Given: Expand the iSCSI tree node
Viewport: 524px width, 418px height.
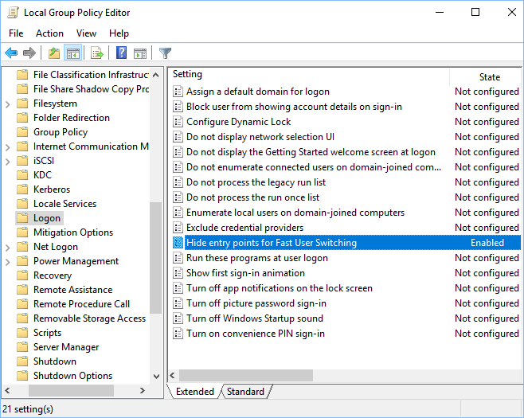Looking at the screenshot, I should [7, 161].
